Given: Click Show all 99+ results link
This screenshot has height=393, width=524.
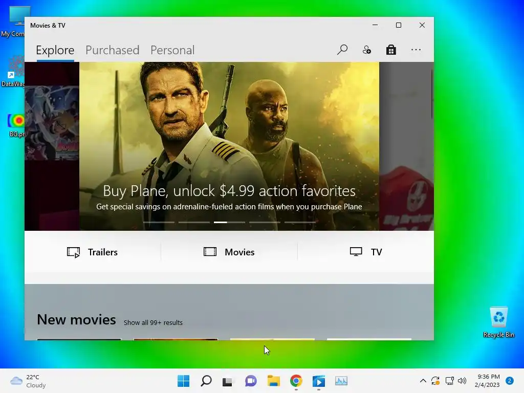Looking at the screenshot, I should pos(153,323).
